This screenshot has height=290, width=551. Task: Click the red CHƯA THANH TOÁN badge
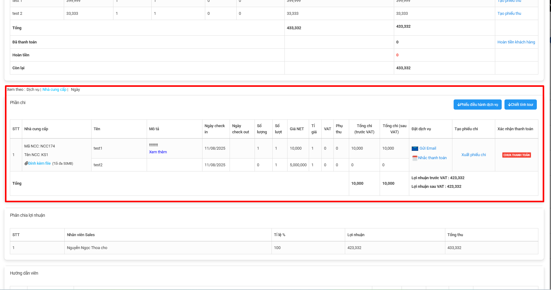click(516, 155)
